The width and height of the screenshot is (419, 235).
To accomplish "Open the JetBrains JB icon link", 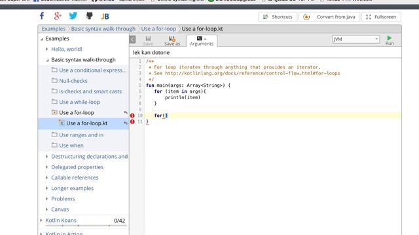I will [x=105, y=16].
